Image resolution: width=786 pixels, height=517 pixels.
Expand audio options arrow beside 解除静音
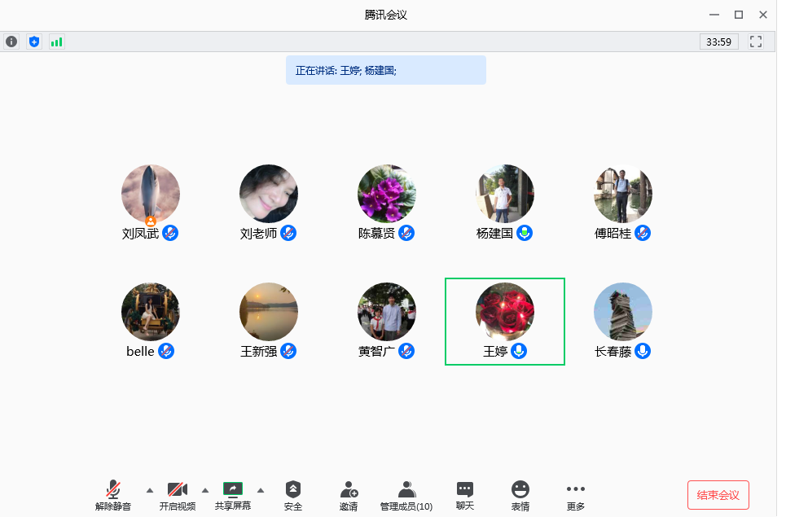pyautogui.click(x=149, y=491)
